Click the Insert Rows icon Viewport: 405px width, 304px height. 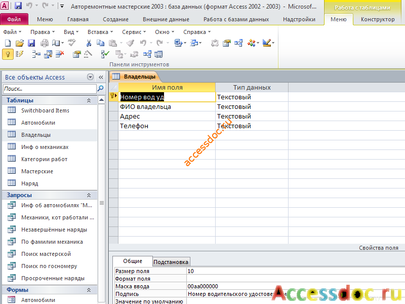[36, 54]
